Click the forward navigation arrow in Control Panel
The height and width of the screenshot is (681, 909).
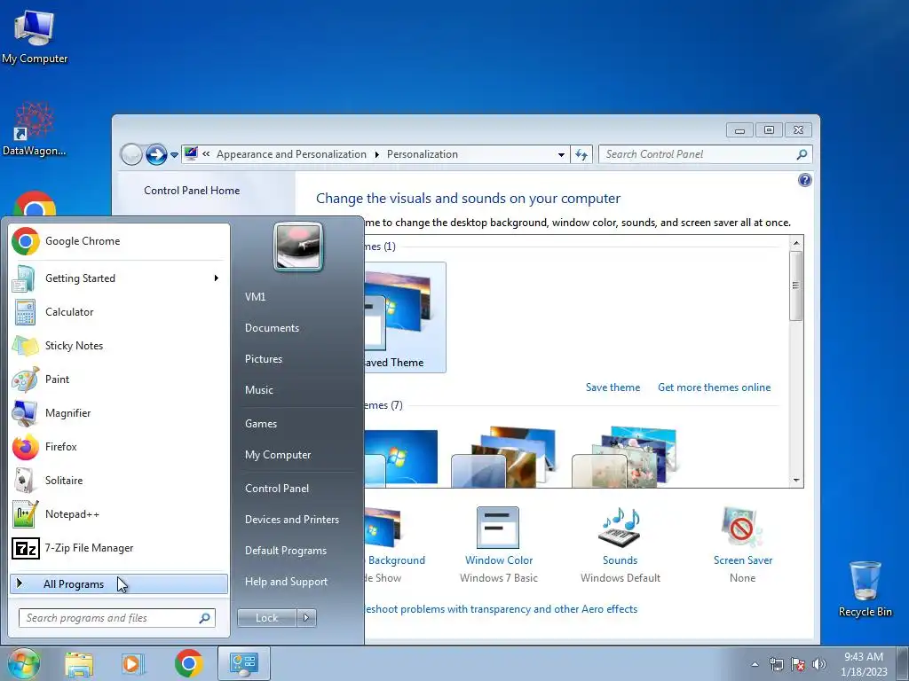point(156,154)
